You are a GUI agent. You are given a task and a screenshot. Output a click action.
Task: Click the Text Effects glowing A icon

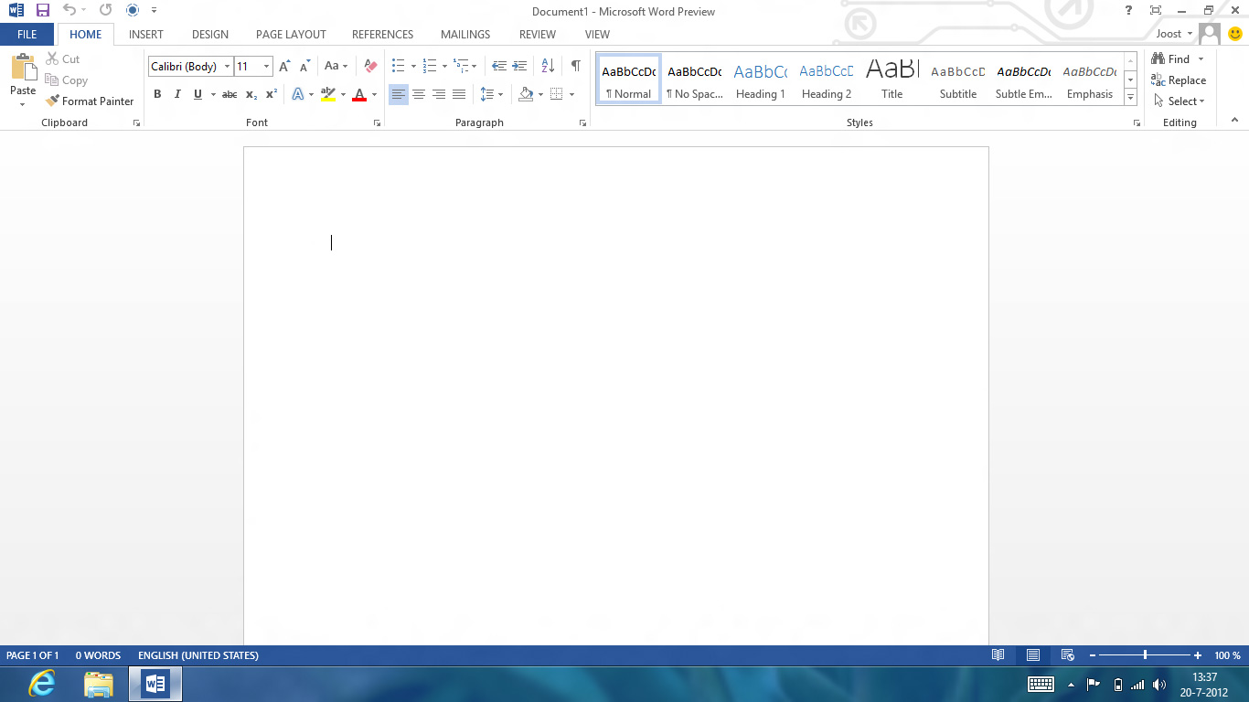(298, 94)
